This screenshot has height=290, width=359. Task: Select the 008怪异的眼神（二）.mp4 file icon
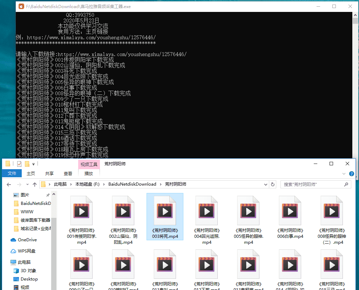[332, 210]
